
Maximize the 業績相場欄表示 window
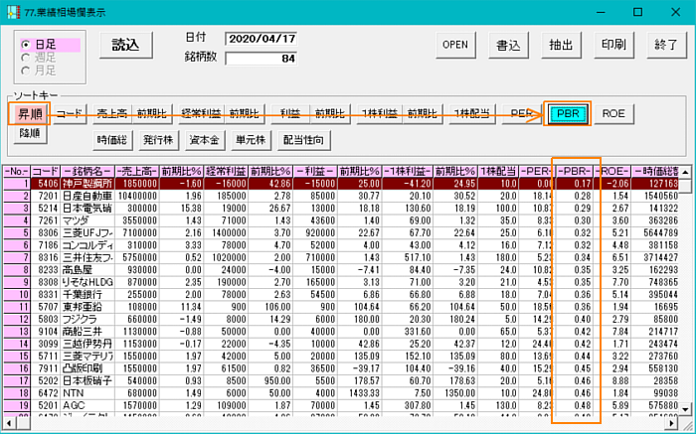click(638, 12)
